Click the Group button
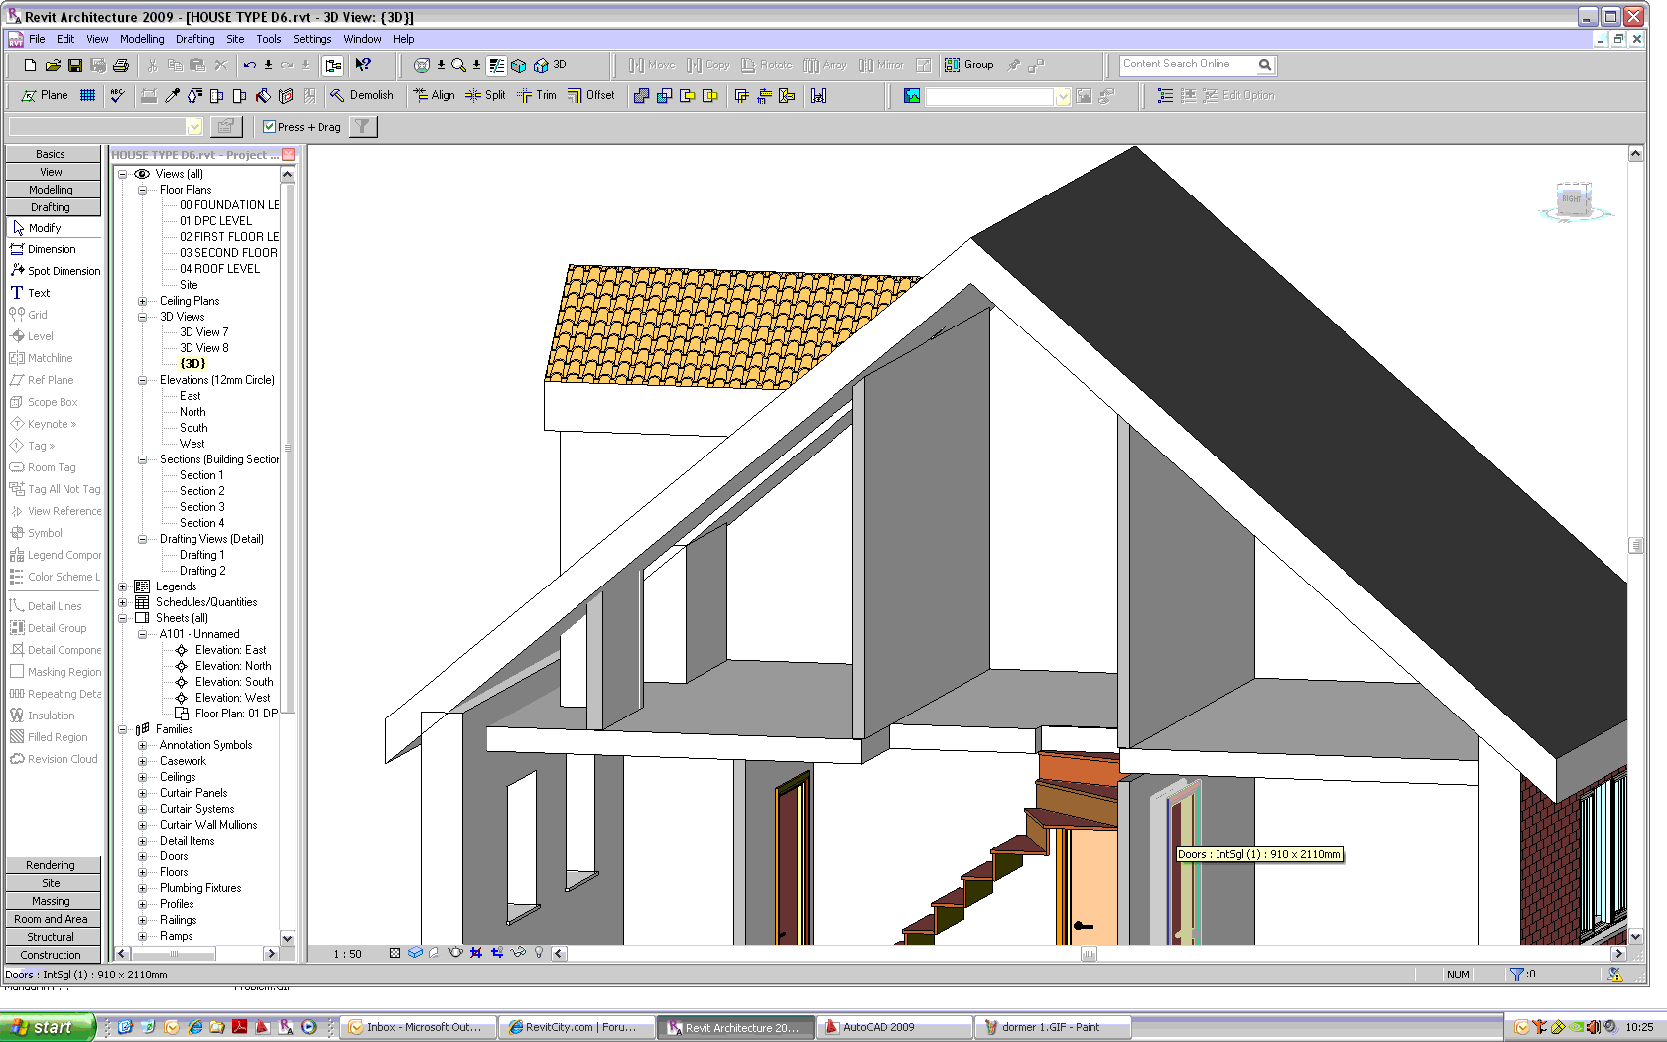The height and width of the screenshot is (1042, 1667). tap(968, 65)
